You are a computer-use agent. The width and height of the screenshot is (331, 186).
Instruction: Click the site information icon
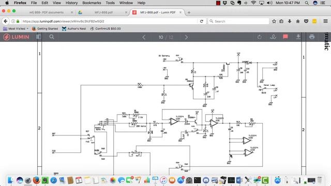[13, 21]
